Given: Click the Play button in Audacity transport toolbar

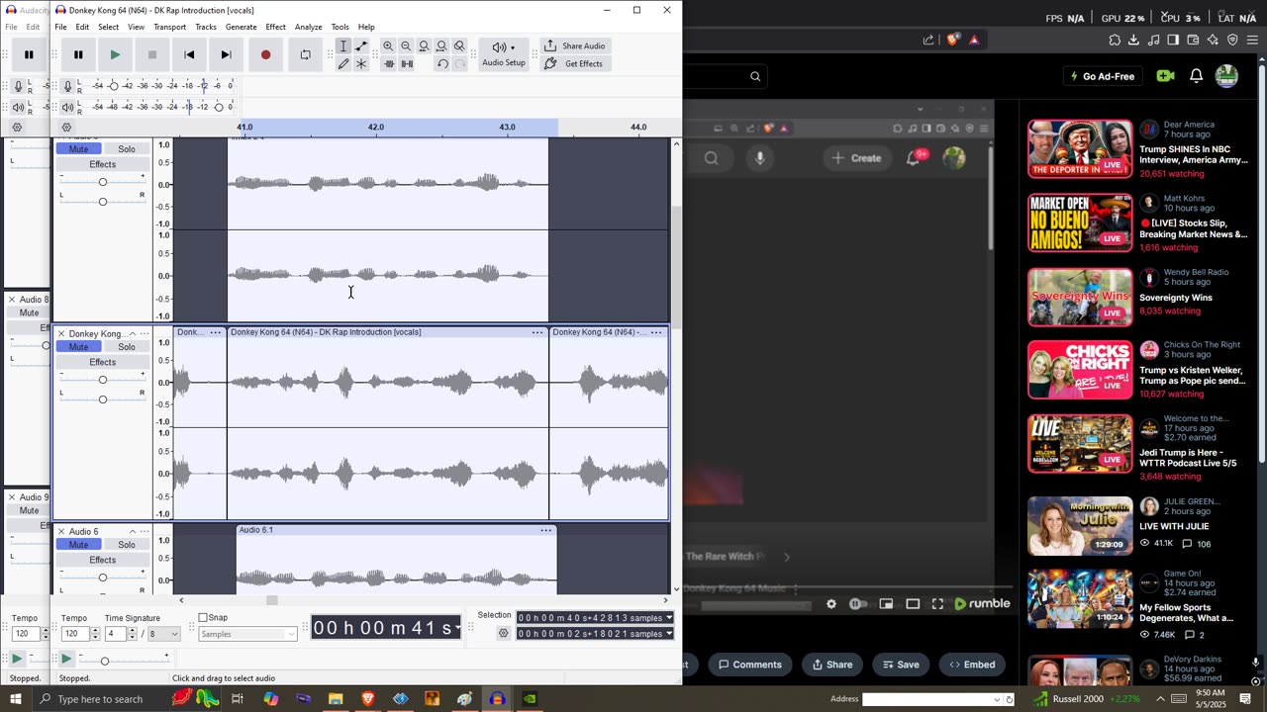Looking at the screenshot, I should click(x=115, y=55).
